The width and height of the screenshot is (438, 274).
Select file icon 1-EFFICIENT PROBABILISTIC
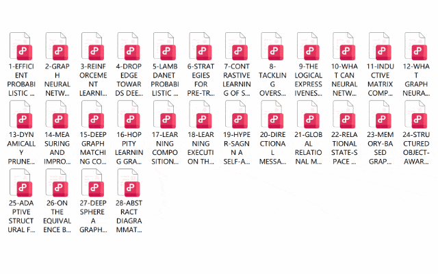(21, 46)
